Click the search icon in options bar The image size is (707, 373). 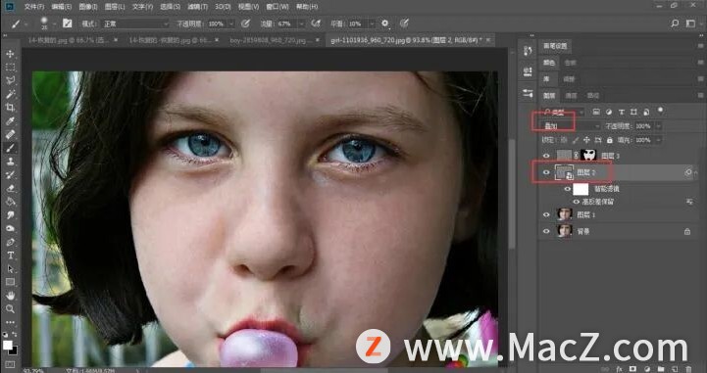(675, 23)
